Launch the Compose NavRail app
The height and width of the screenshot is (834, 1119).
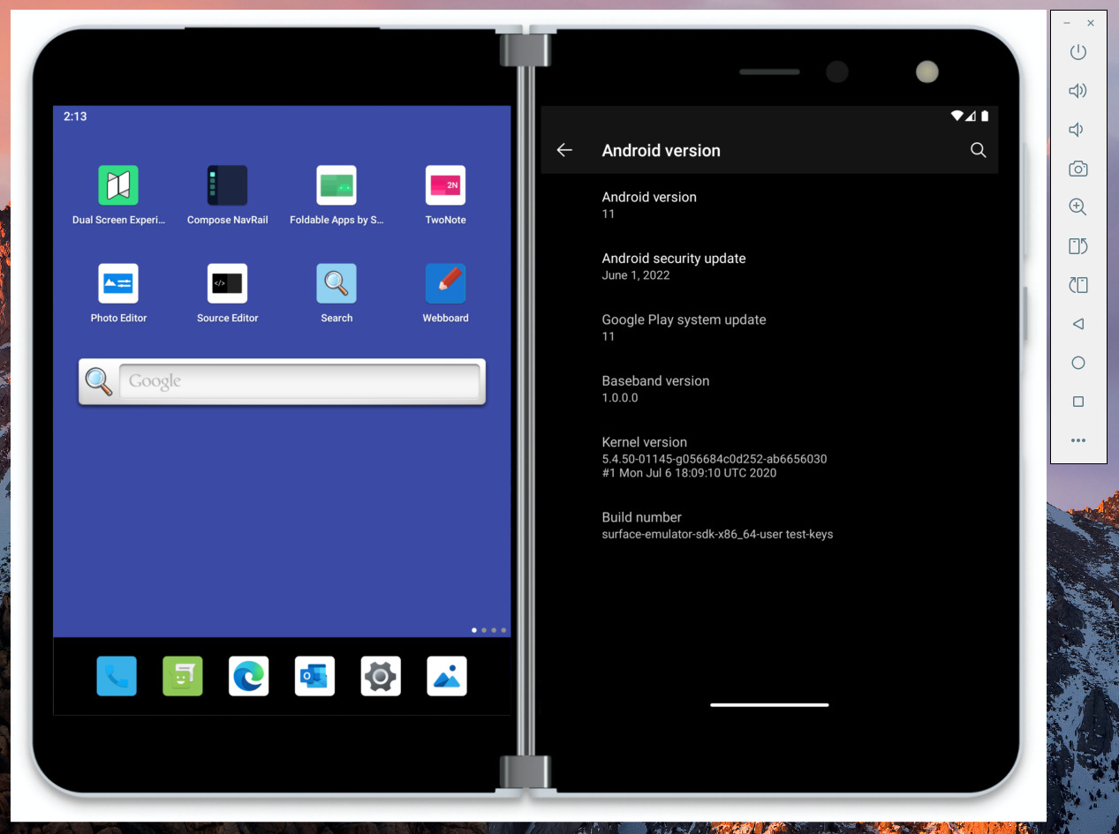click(x=227, y=186)
